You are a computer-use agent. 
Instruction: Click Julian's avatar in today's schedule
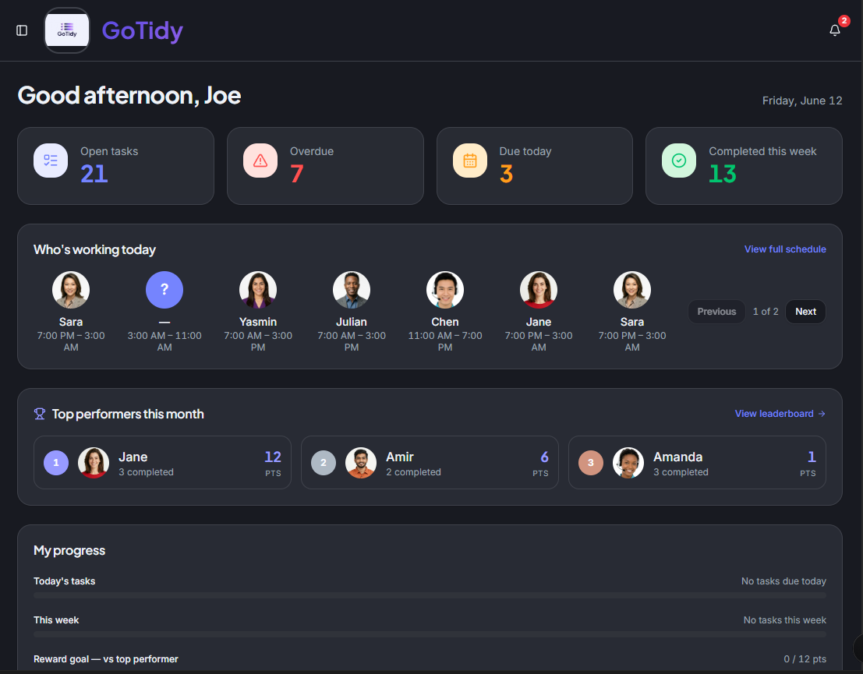coord(352,290)
